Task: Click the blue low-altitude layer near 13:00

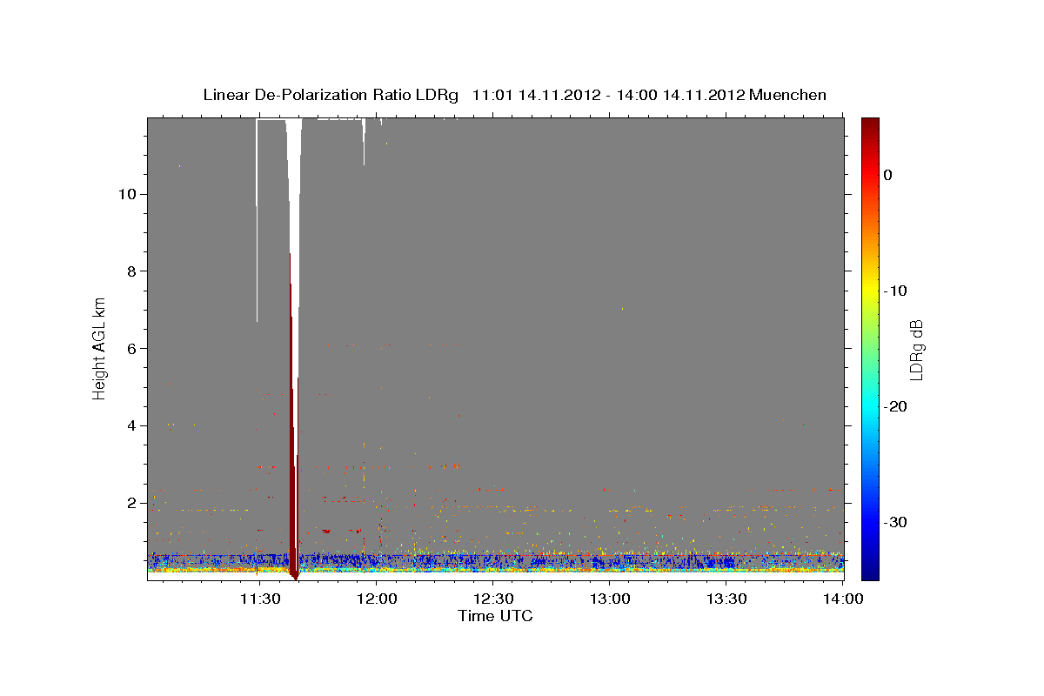Action: pyautogui.click(x=609, y=561)
